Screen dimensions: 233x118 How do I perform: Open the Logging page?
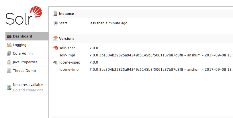click(19, 45)
